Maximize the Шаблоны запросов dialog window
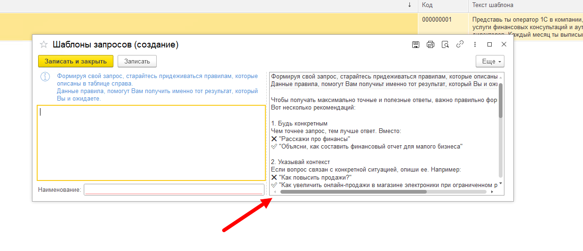 489,45
